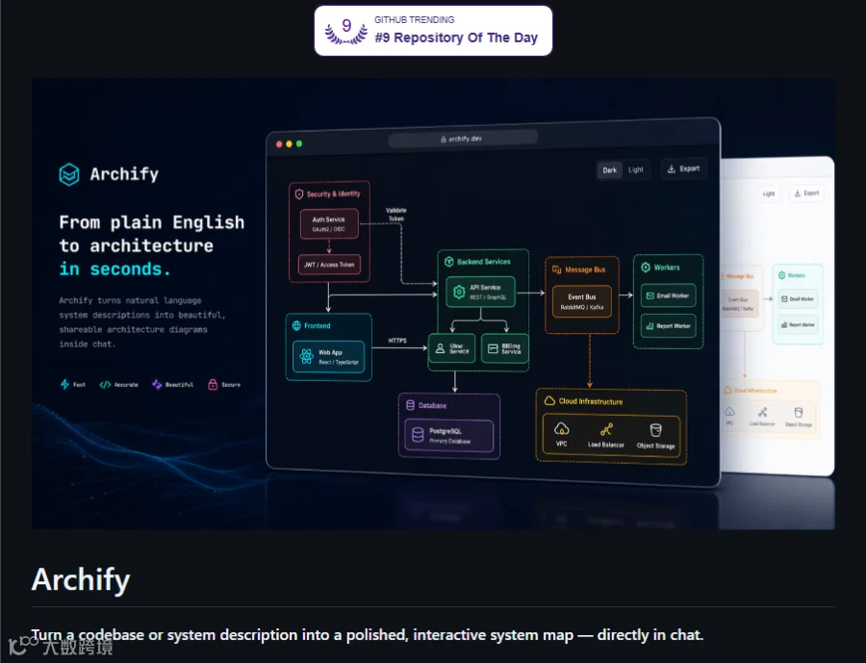This screenshot has width=866, height=663.
Task: Click the 'Turn a codebase or system description' sentence
Action: [367, 635]
